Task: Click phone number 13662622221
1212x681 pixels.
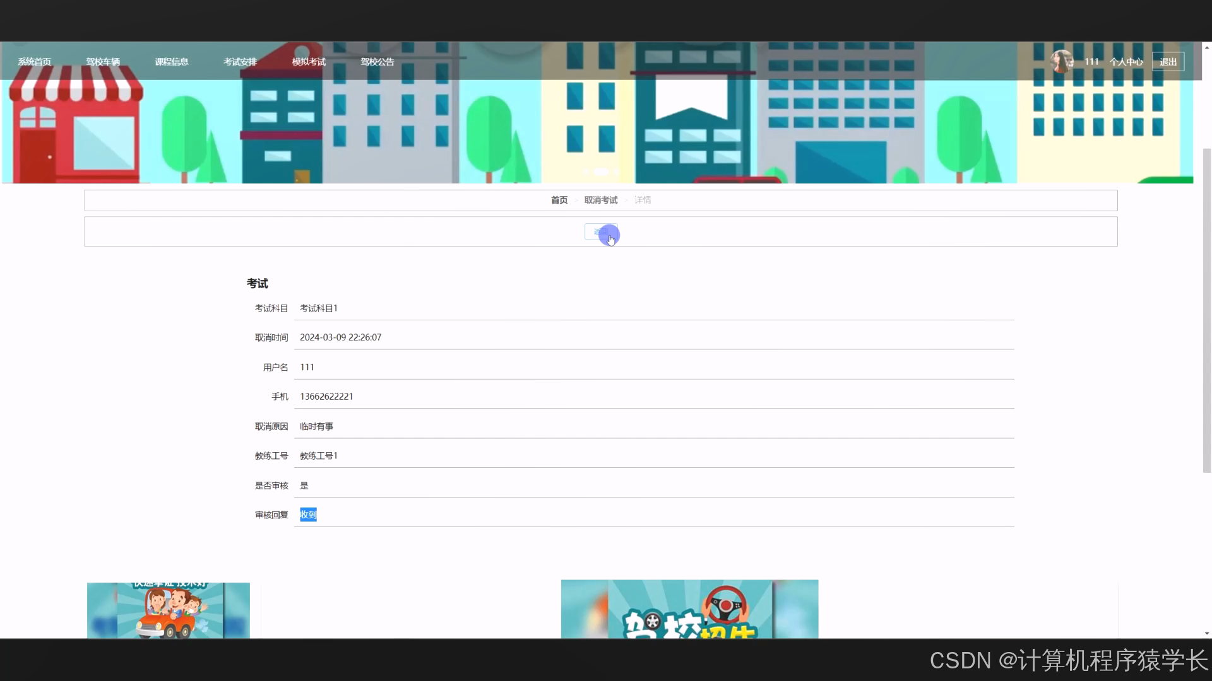Action: point(326,397)
